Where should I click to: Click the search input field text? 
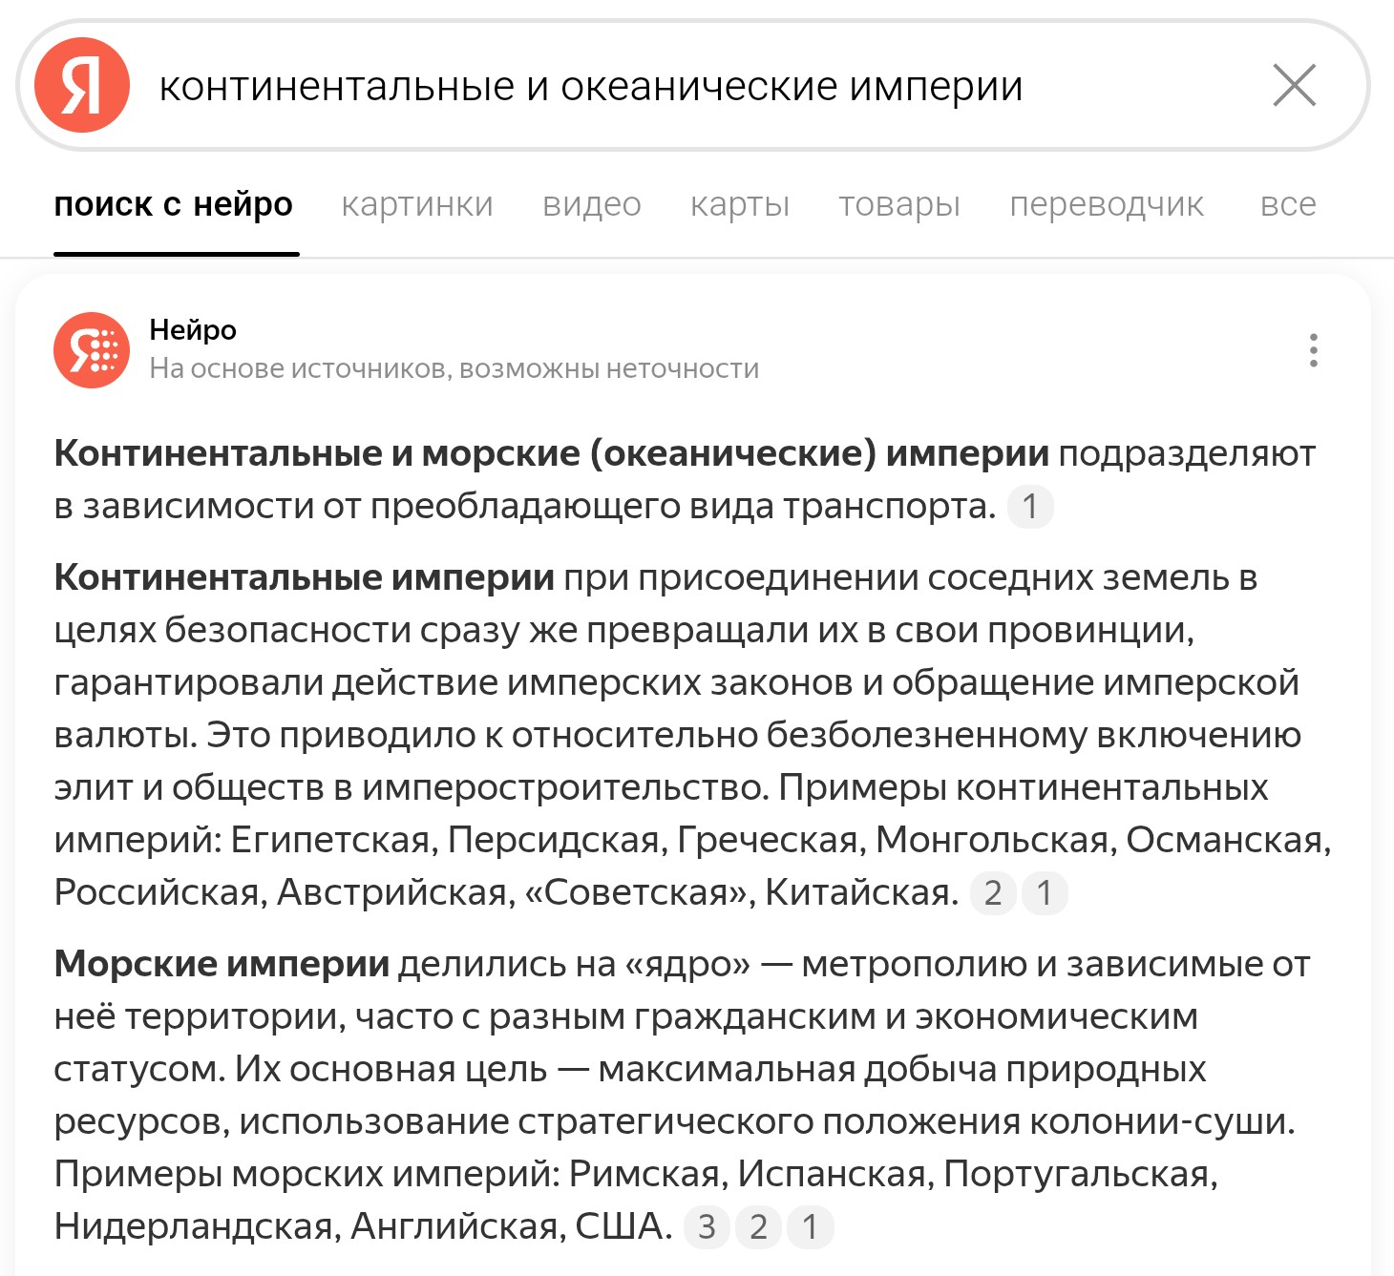[591, 86]
